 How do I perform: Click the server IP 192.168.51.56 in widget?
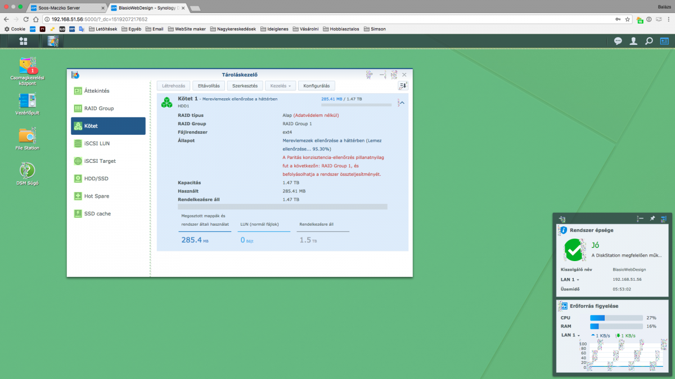pos(627,279)
